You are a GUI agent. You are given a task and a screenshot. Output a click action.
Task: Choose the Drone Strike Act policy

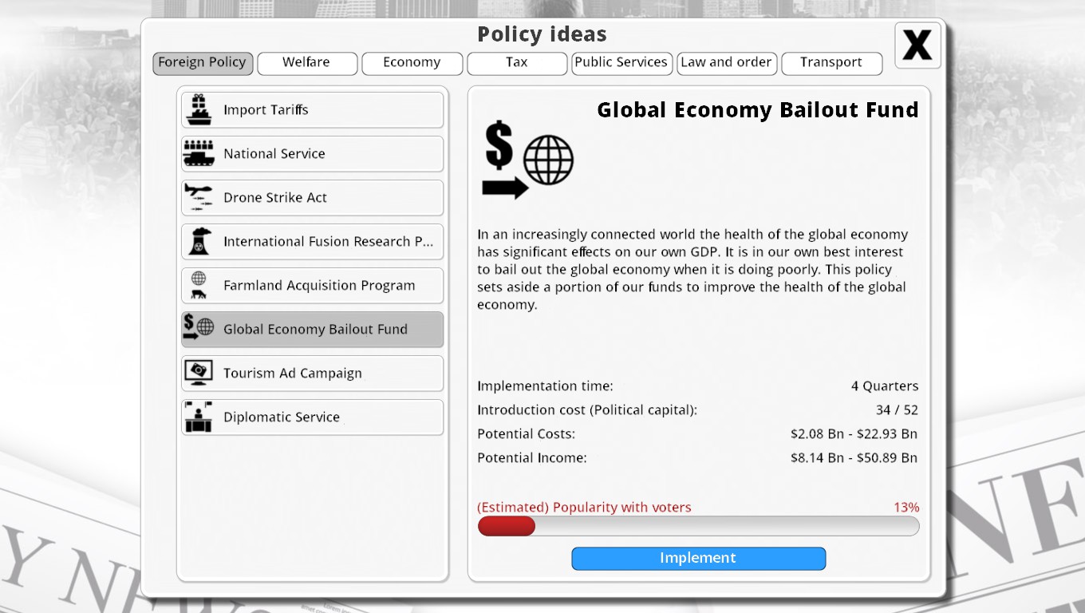click(x=312, y=198)
